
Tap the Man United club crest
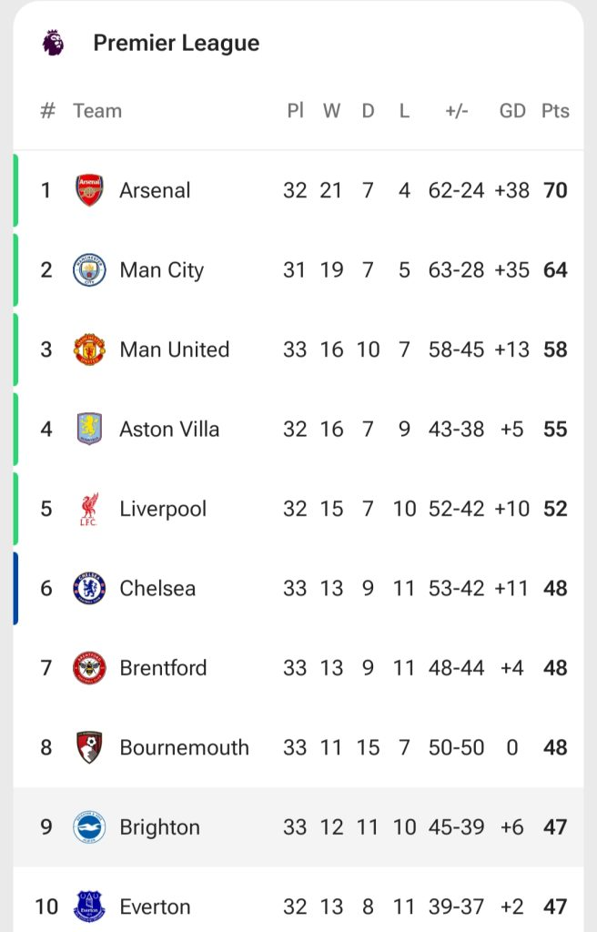[x=89, y=349]
